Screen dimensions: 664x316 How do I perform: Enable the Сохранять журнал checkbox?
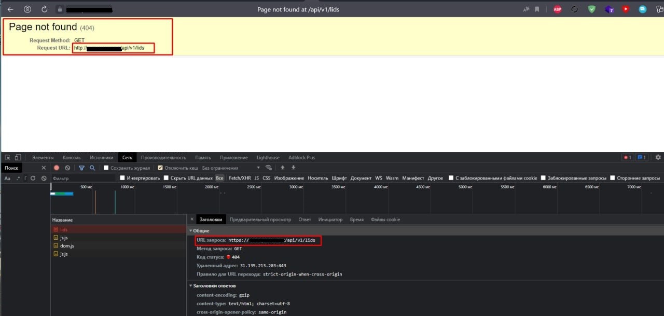pyautogui.click(x=106, y=168)
